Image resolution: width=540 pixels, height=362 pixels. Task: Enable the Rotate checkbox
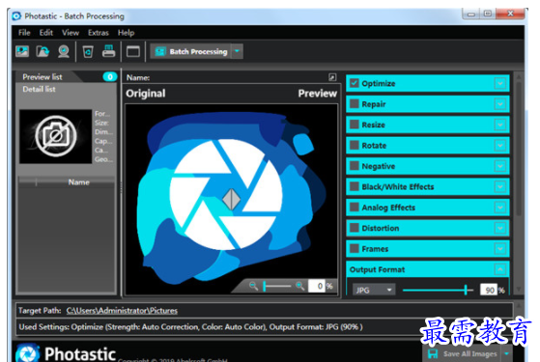[354, 145]
